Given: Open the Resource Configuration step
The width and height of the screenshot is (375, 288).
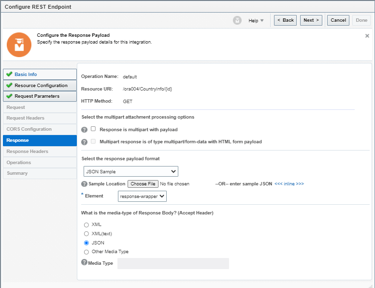Looking at the screenshot, I should coord(40,85).
